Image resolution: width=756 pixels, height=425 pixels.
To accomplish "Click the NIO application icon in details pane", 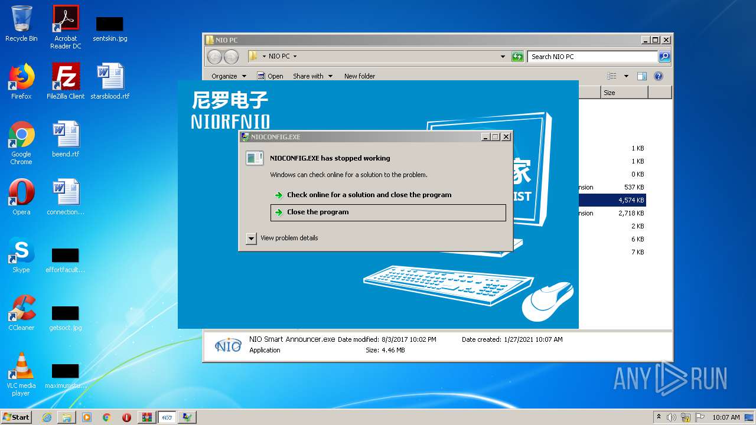I will [x=228, y=345].
